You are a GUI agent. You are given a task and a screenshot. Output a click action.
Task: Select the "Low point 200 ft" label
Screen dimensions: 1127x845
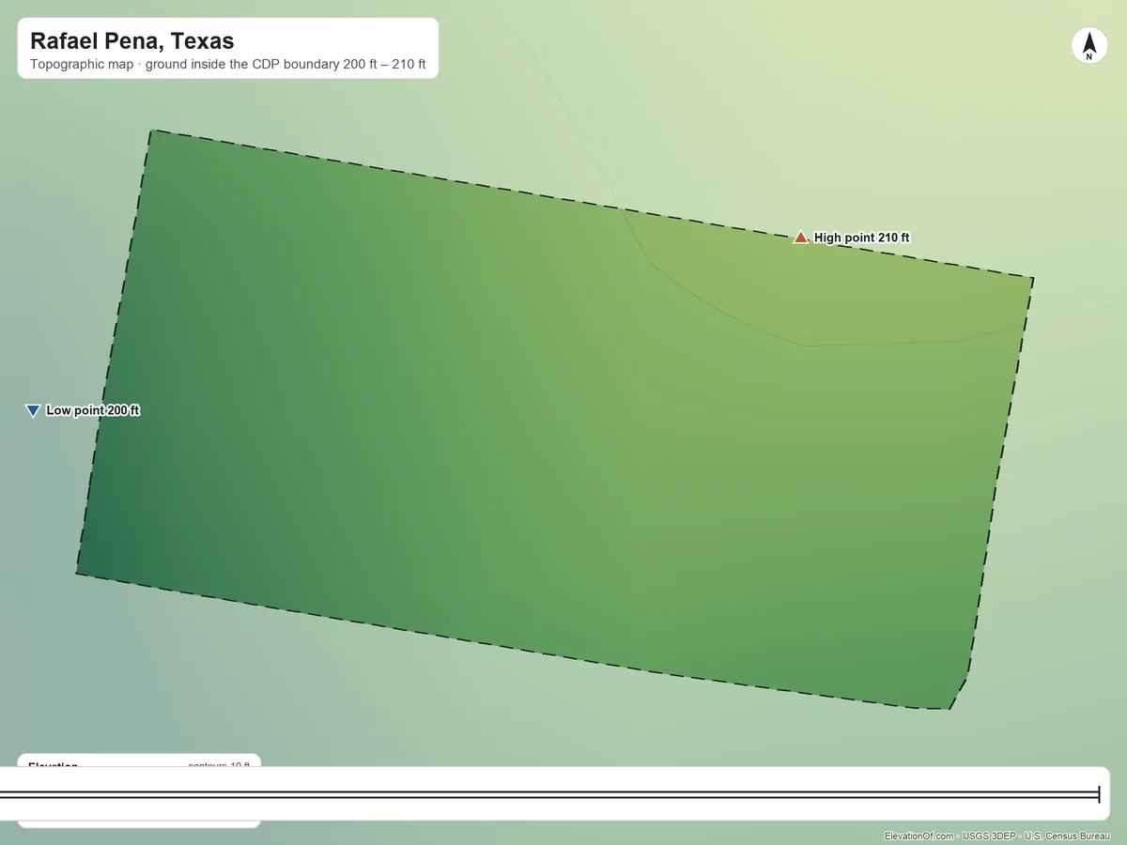(93, 410)
